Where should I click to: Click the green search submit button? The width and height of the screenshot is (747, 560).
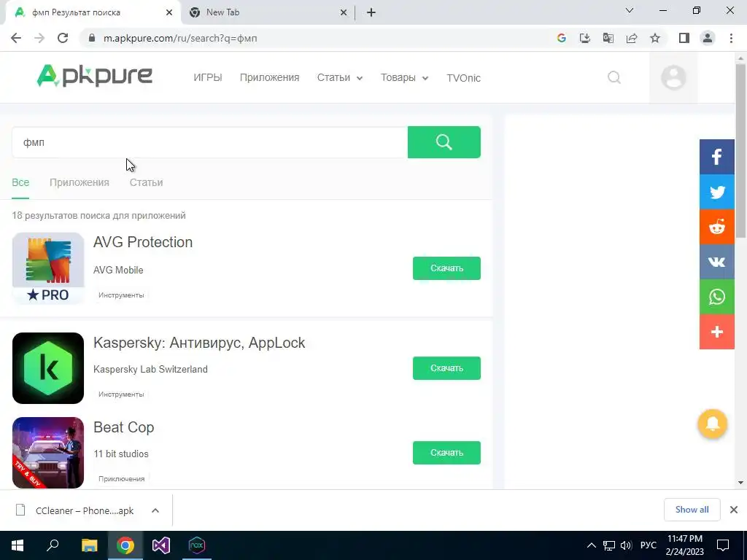click(444, 142)
